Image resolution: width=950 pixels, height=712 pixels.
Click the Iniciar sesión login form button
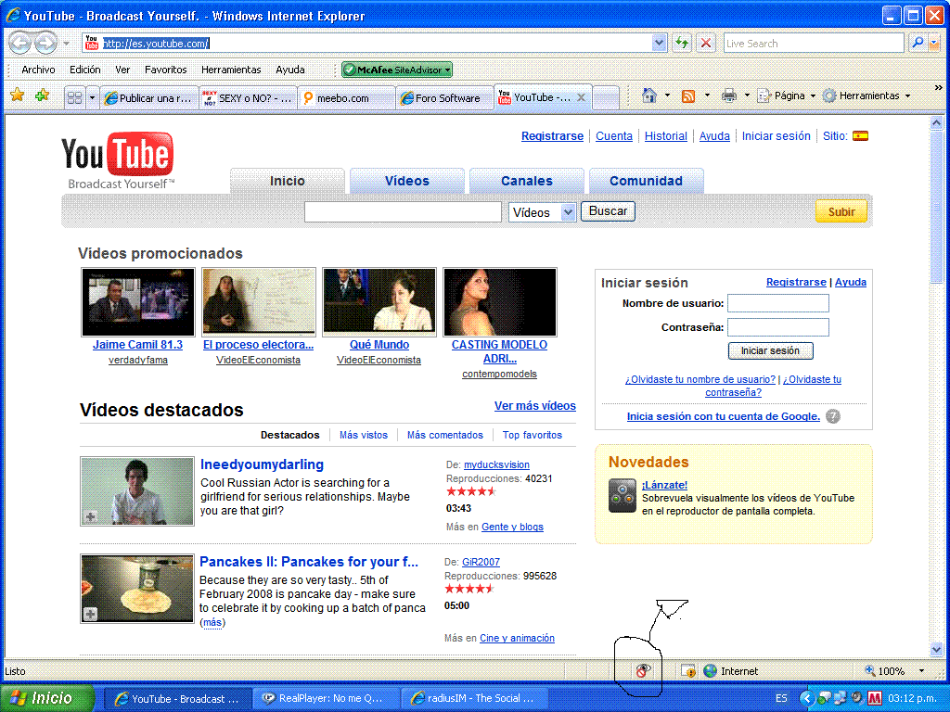[x=770, y=350]
